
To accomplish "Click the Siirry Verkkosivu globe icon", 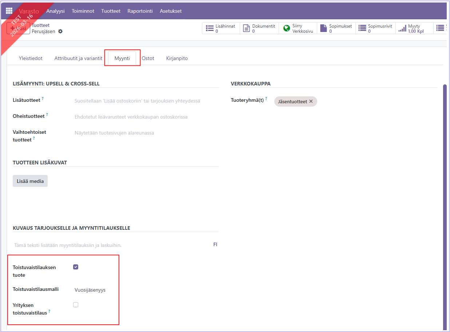I will pos(286,28).
